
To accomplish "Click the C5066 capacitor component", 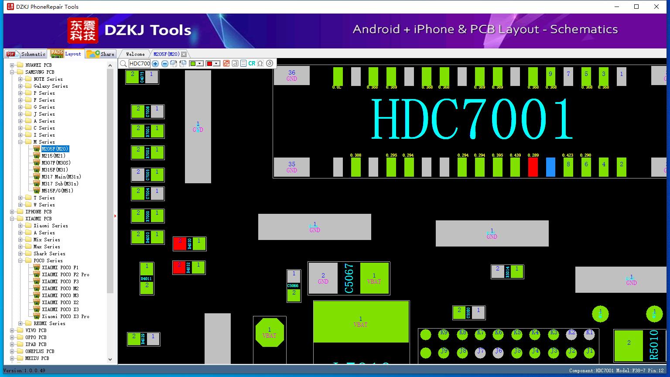I will [x=294, y=286].
